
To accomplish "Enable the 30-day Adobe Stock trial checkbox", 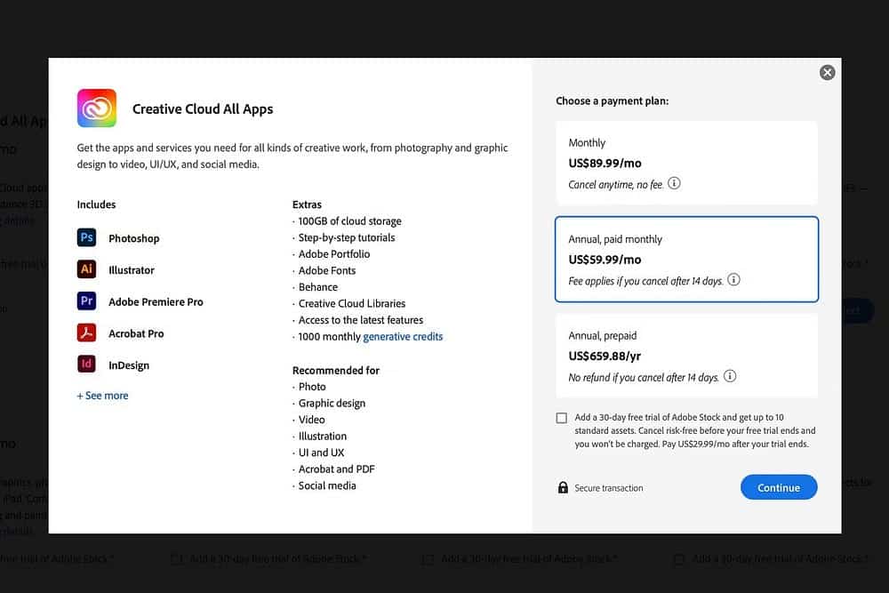I will click(561, 418).
